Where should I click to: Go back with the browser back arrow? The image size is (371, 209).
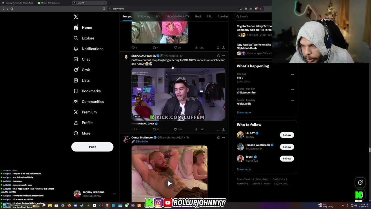3,9
